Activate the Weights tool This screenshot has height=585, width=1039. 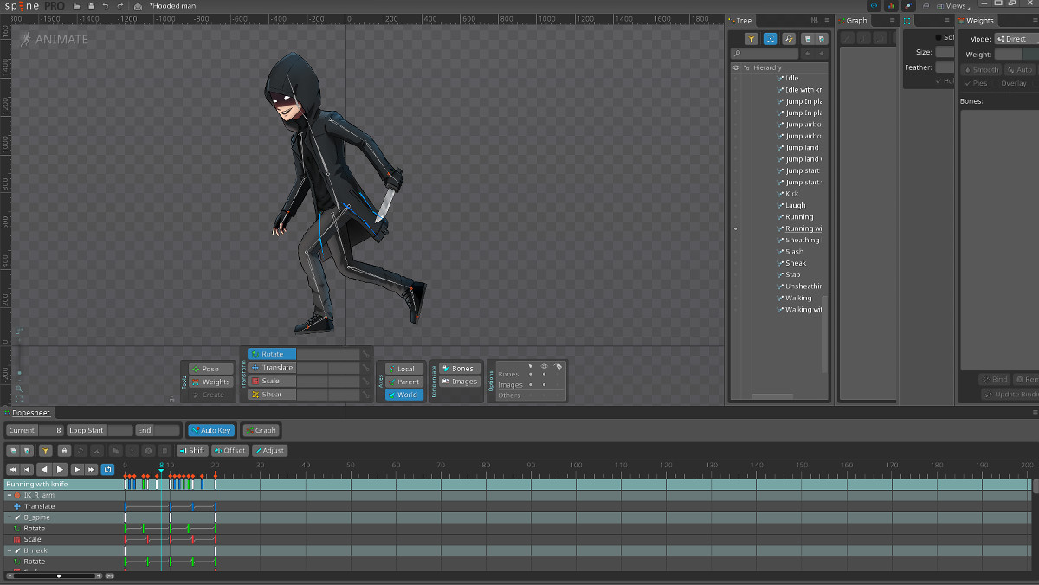tap(210, 382)
